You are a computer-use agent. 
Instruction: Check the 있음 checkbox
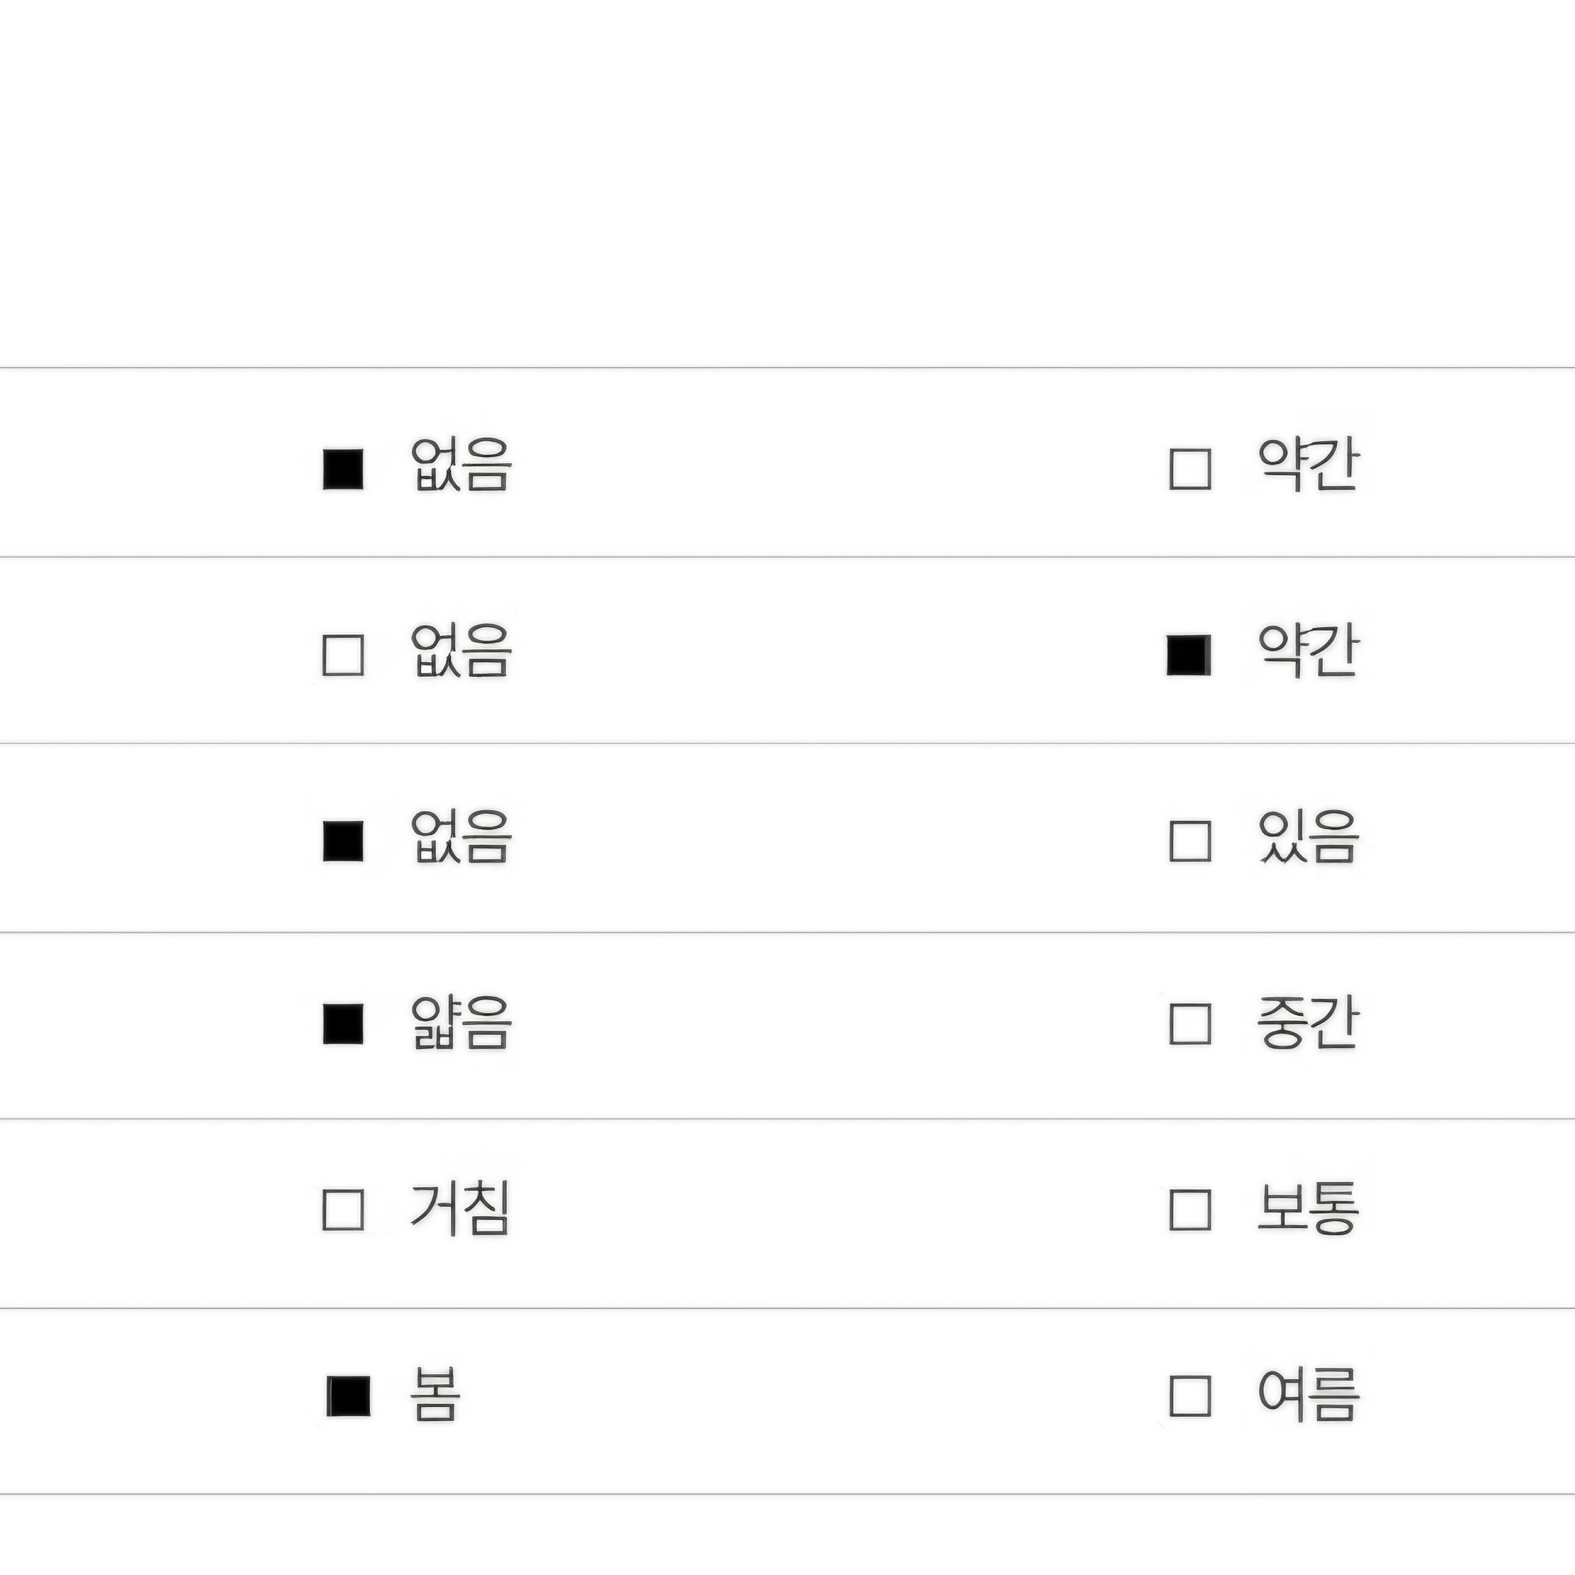(x=1190, y=841)
